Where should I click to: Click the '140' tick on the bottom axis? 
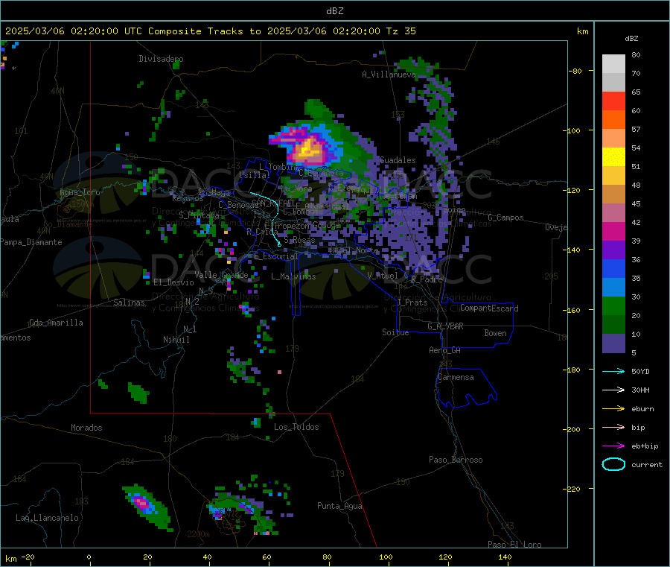click(x=505, y=557)
